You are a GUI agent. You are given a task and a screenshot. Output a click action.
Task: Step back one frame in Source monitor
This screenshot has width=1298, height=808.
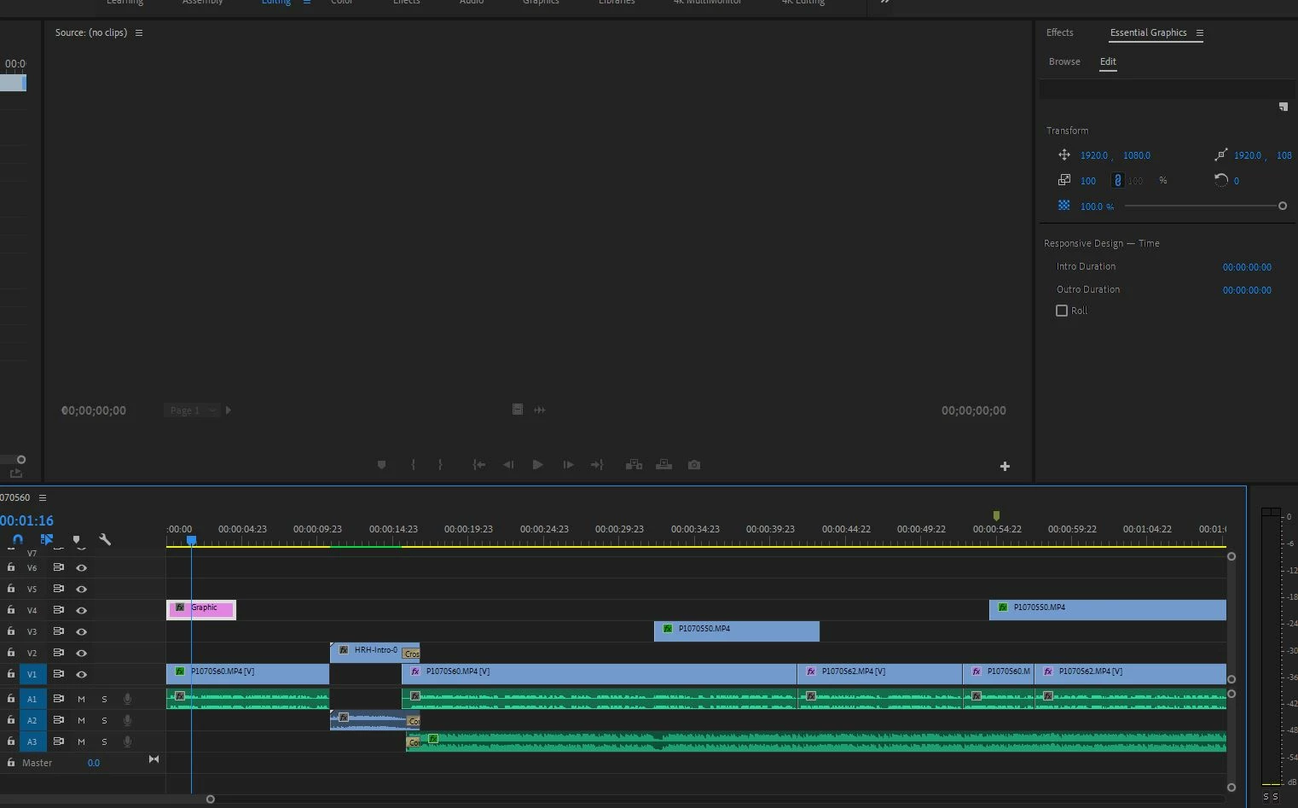(x=508, y=465)
